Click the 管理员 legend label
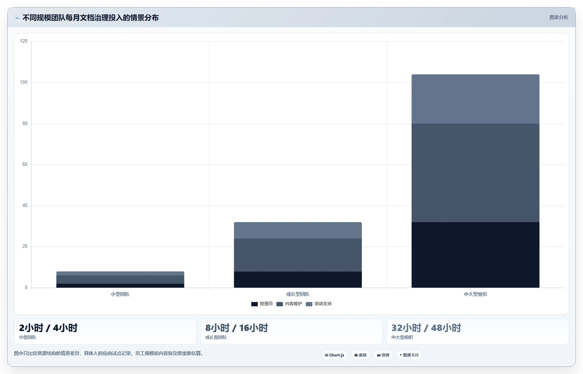The width and height of the screenshot is (583, 374). click(x=266, y=304)
